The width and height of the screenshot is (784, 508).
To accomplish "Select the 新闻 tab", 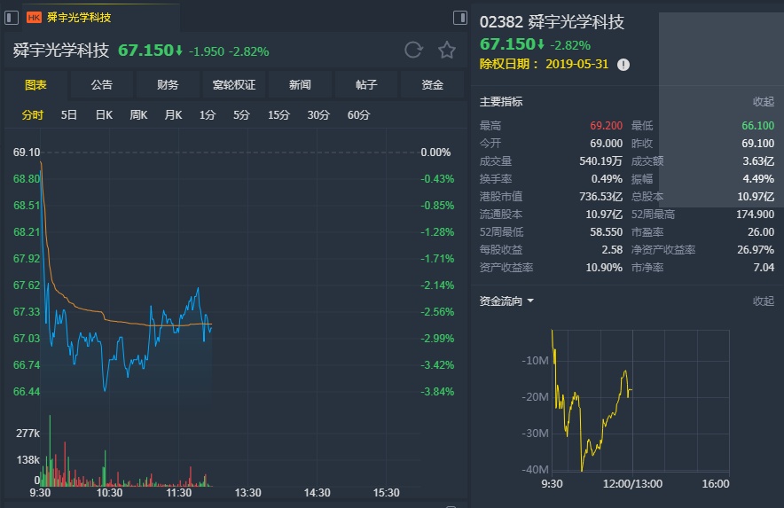I will 300,85.
